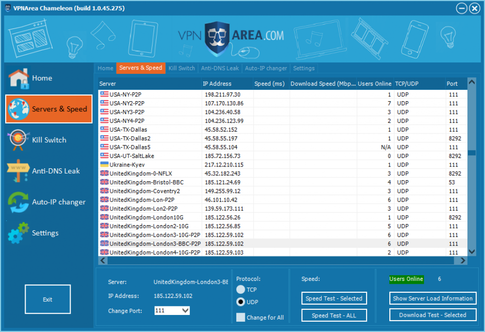Click IP address 217.12.210.115
This screenshot has height=332, width=485.
[224, 165]
